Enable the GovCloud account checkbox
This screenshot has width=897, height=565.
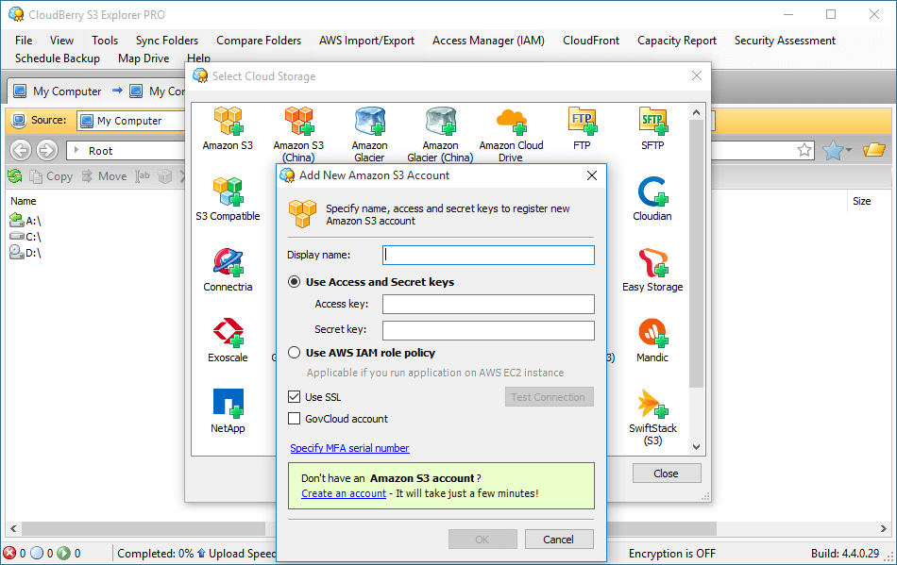point(295,418)
